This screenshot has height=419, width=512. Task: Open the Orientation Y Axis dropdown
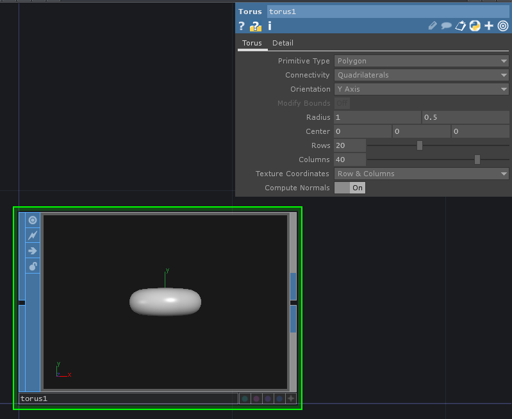pyautogui.click(x=421, y=89)
